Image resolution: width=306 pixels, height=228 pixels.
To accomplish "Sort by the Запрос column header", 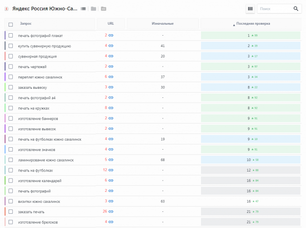I will [x=26, y=23].
